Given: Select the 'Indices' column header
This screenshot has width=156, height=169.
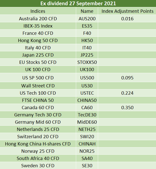Looking at the screenshot, I should 38,11.
